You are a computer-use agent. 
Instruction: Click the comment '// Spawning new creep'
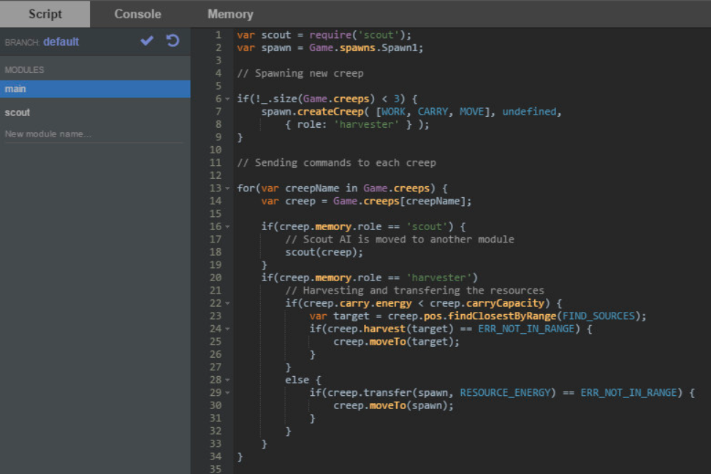pos(300,74)
